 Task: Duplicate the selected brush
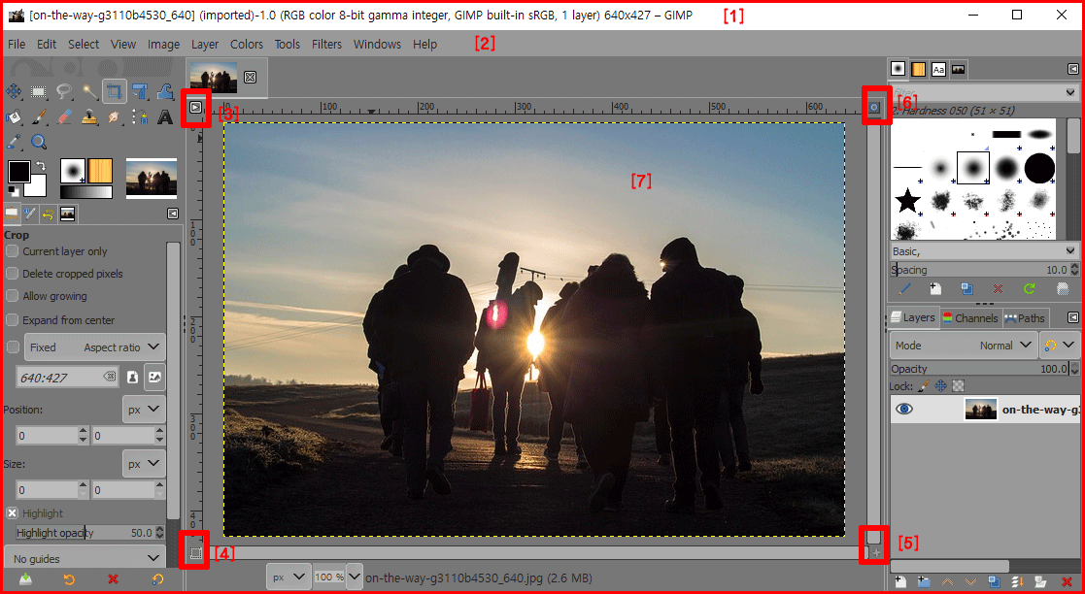pyautogui.click(x=966, y=289)
